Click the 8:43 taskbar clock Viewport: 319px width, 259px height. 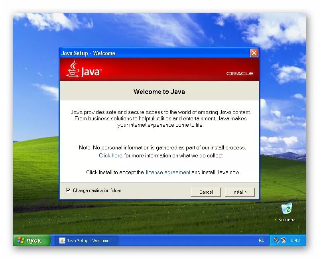[x=295, y=240]
